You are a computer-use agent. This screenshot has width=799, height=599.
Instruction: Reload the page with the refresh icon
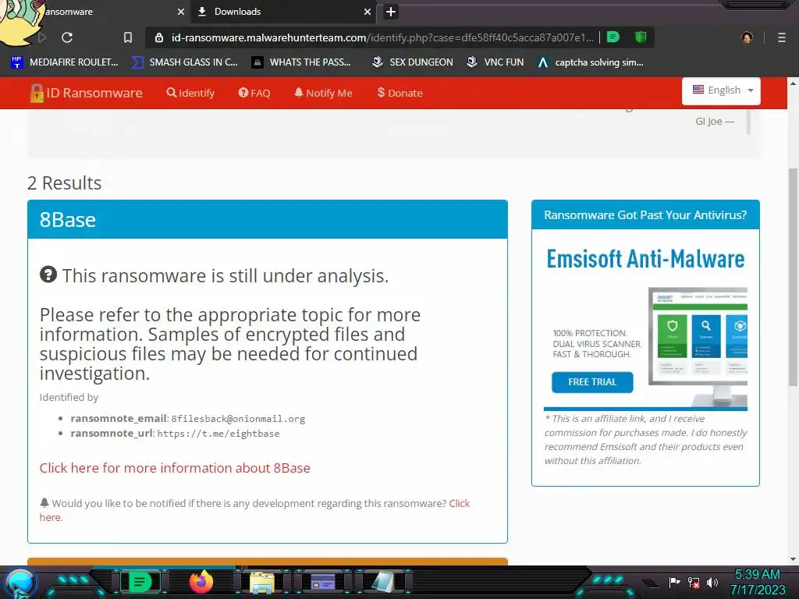[x=67, y=37]
